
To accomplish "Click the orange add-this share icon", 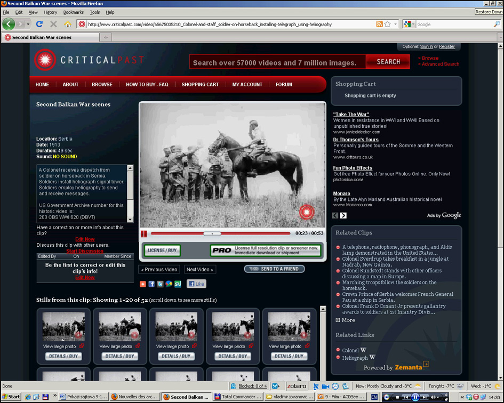I will pyautogui.click(x=143, y=284).
